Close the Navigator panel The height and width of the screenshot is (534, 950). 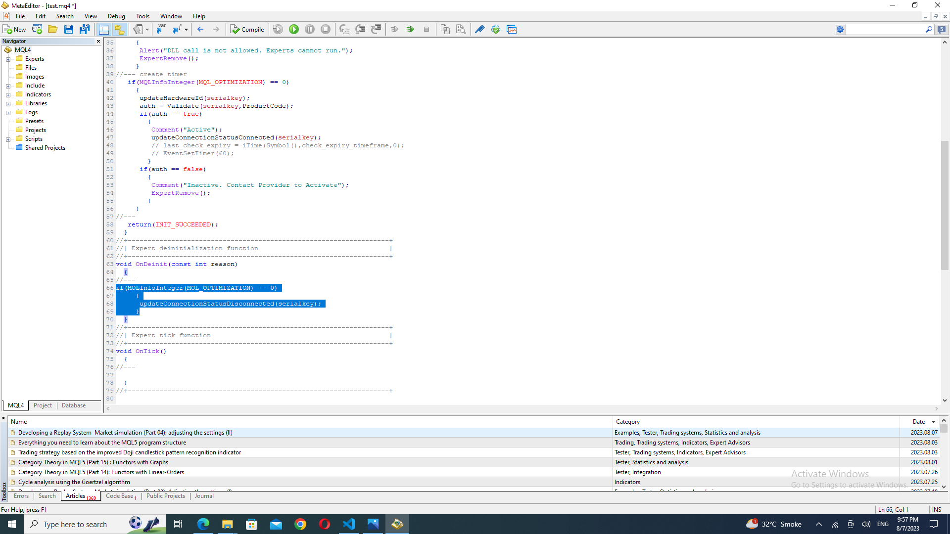(98, 42)
